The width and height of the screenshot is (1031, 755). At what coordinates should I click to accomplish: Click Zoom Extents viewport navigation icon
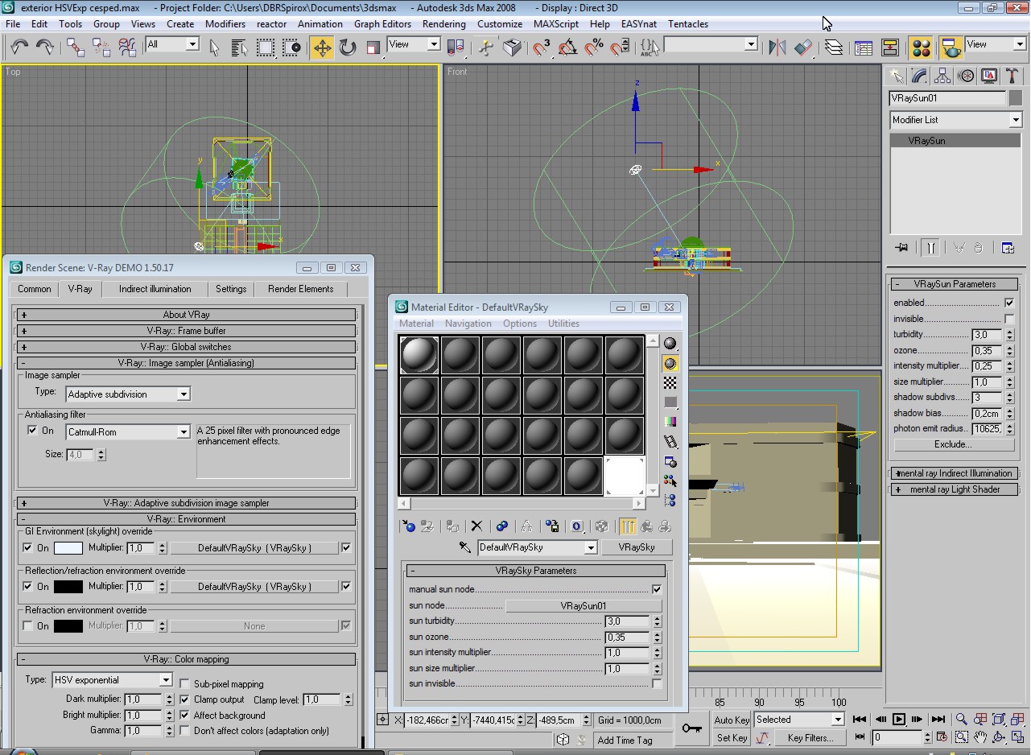tap(999, 720)
